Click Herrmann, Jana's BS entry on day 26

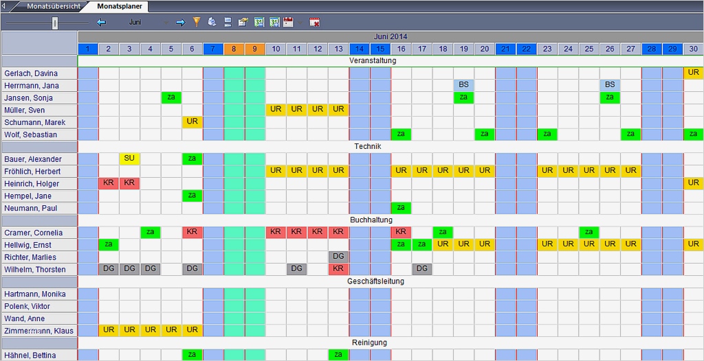tap(610, 85)
